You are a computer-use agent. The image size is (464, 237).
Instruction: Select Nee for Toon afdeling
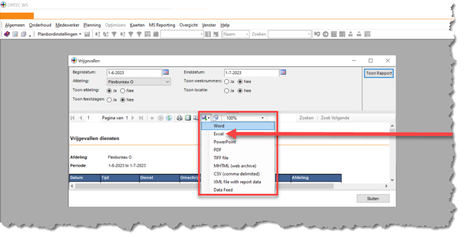pyautogui.click(x=123, y=90)
